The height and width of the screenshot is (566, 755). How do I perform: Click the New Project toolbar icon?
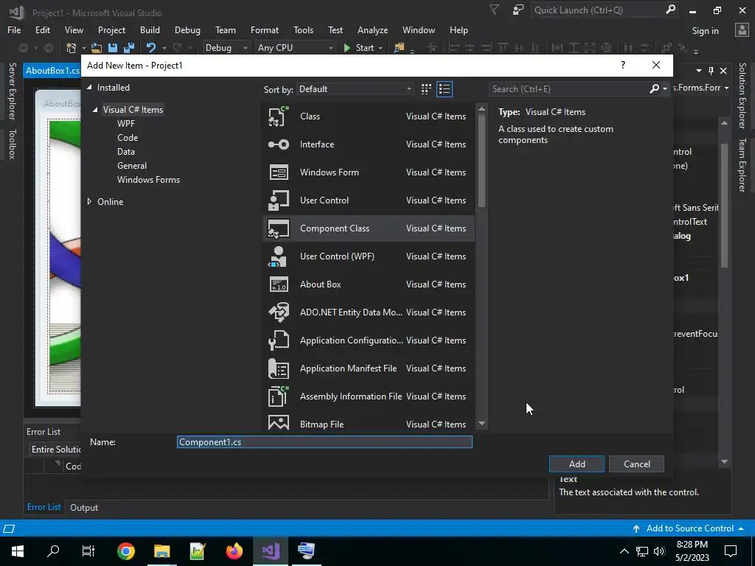click(x=71, y=48)
